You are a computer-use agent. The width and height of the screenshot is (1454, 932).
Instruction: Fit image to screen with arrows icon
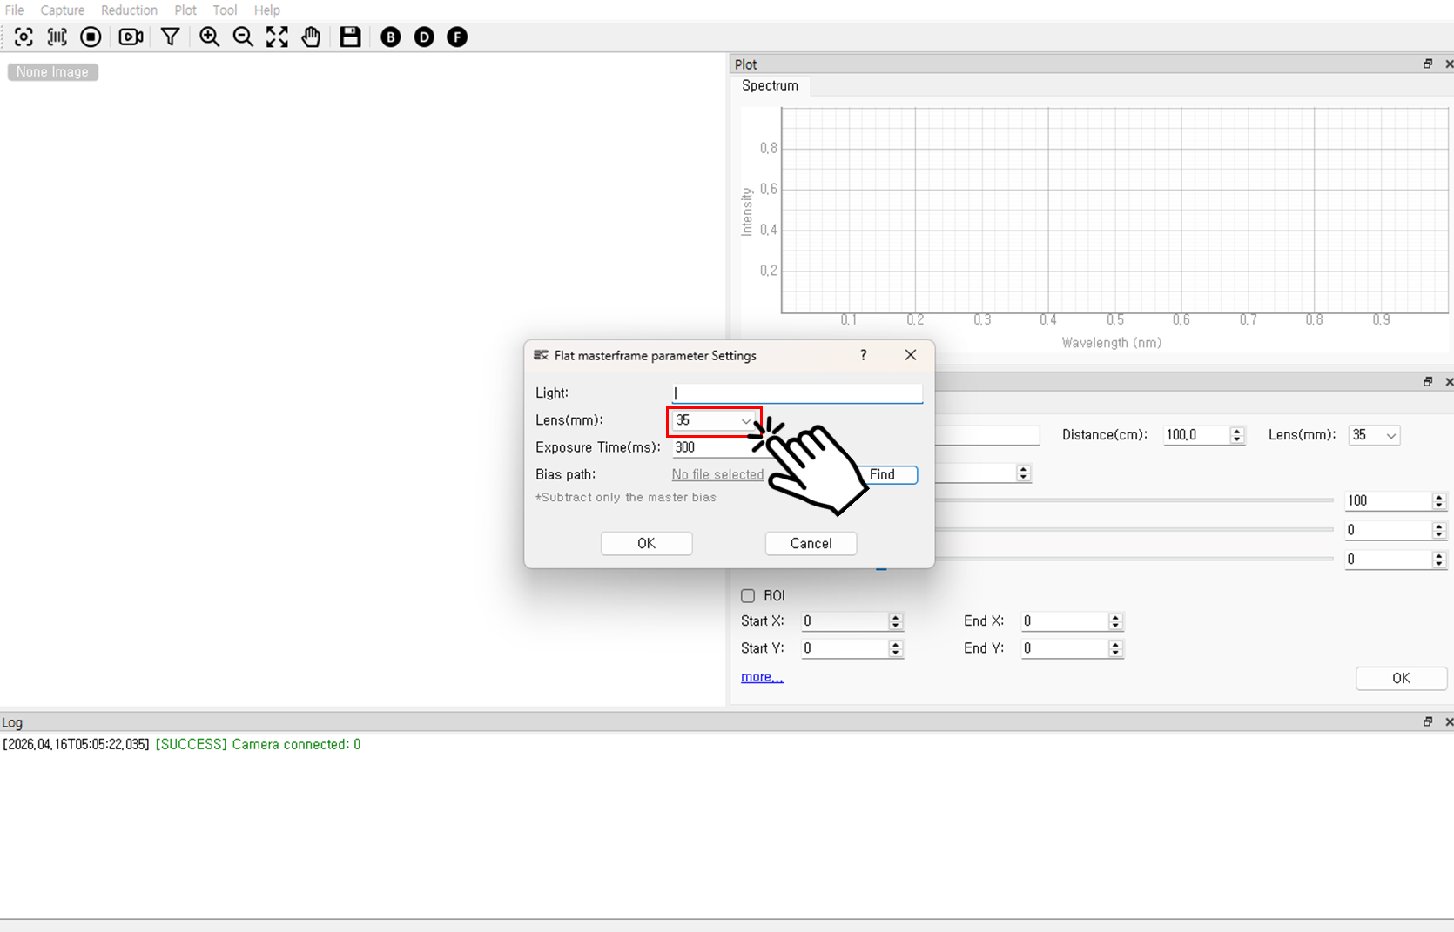coord(277,37)
